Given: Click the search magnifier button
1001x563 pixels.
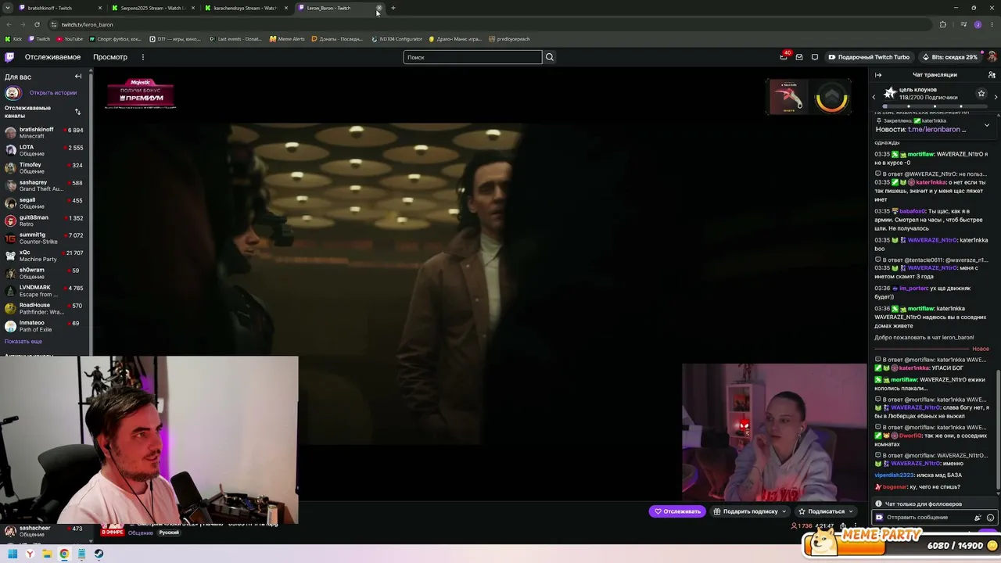Looking at the screenshot, I should pyautogui.click(x=550, y=57).
